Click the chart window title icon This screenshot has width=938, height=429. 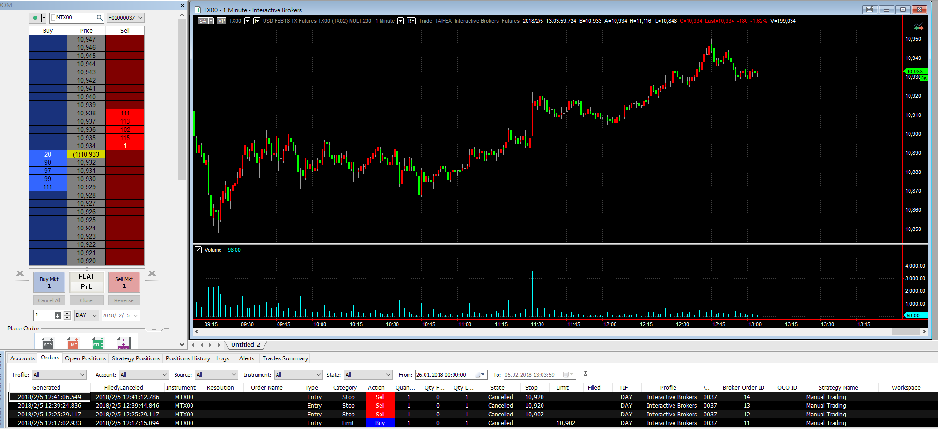(x=198, y=10)
